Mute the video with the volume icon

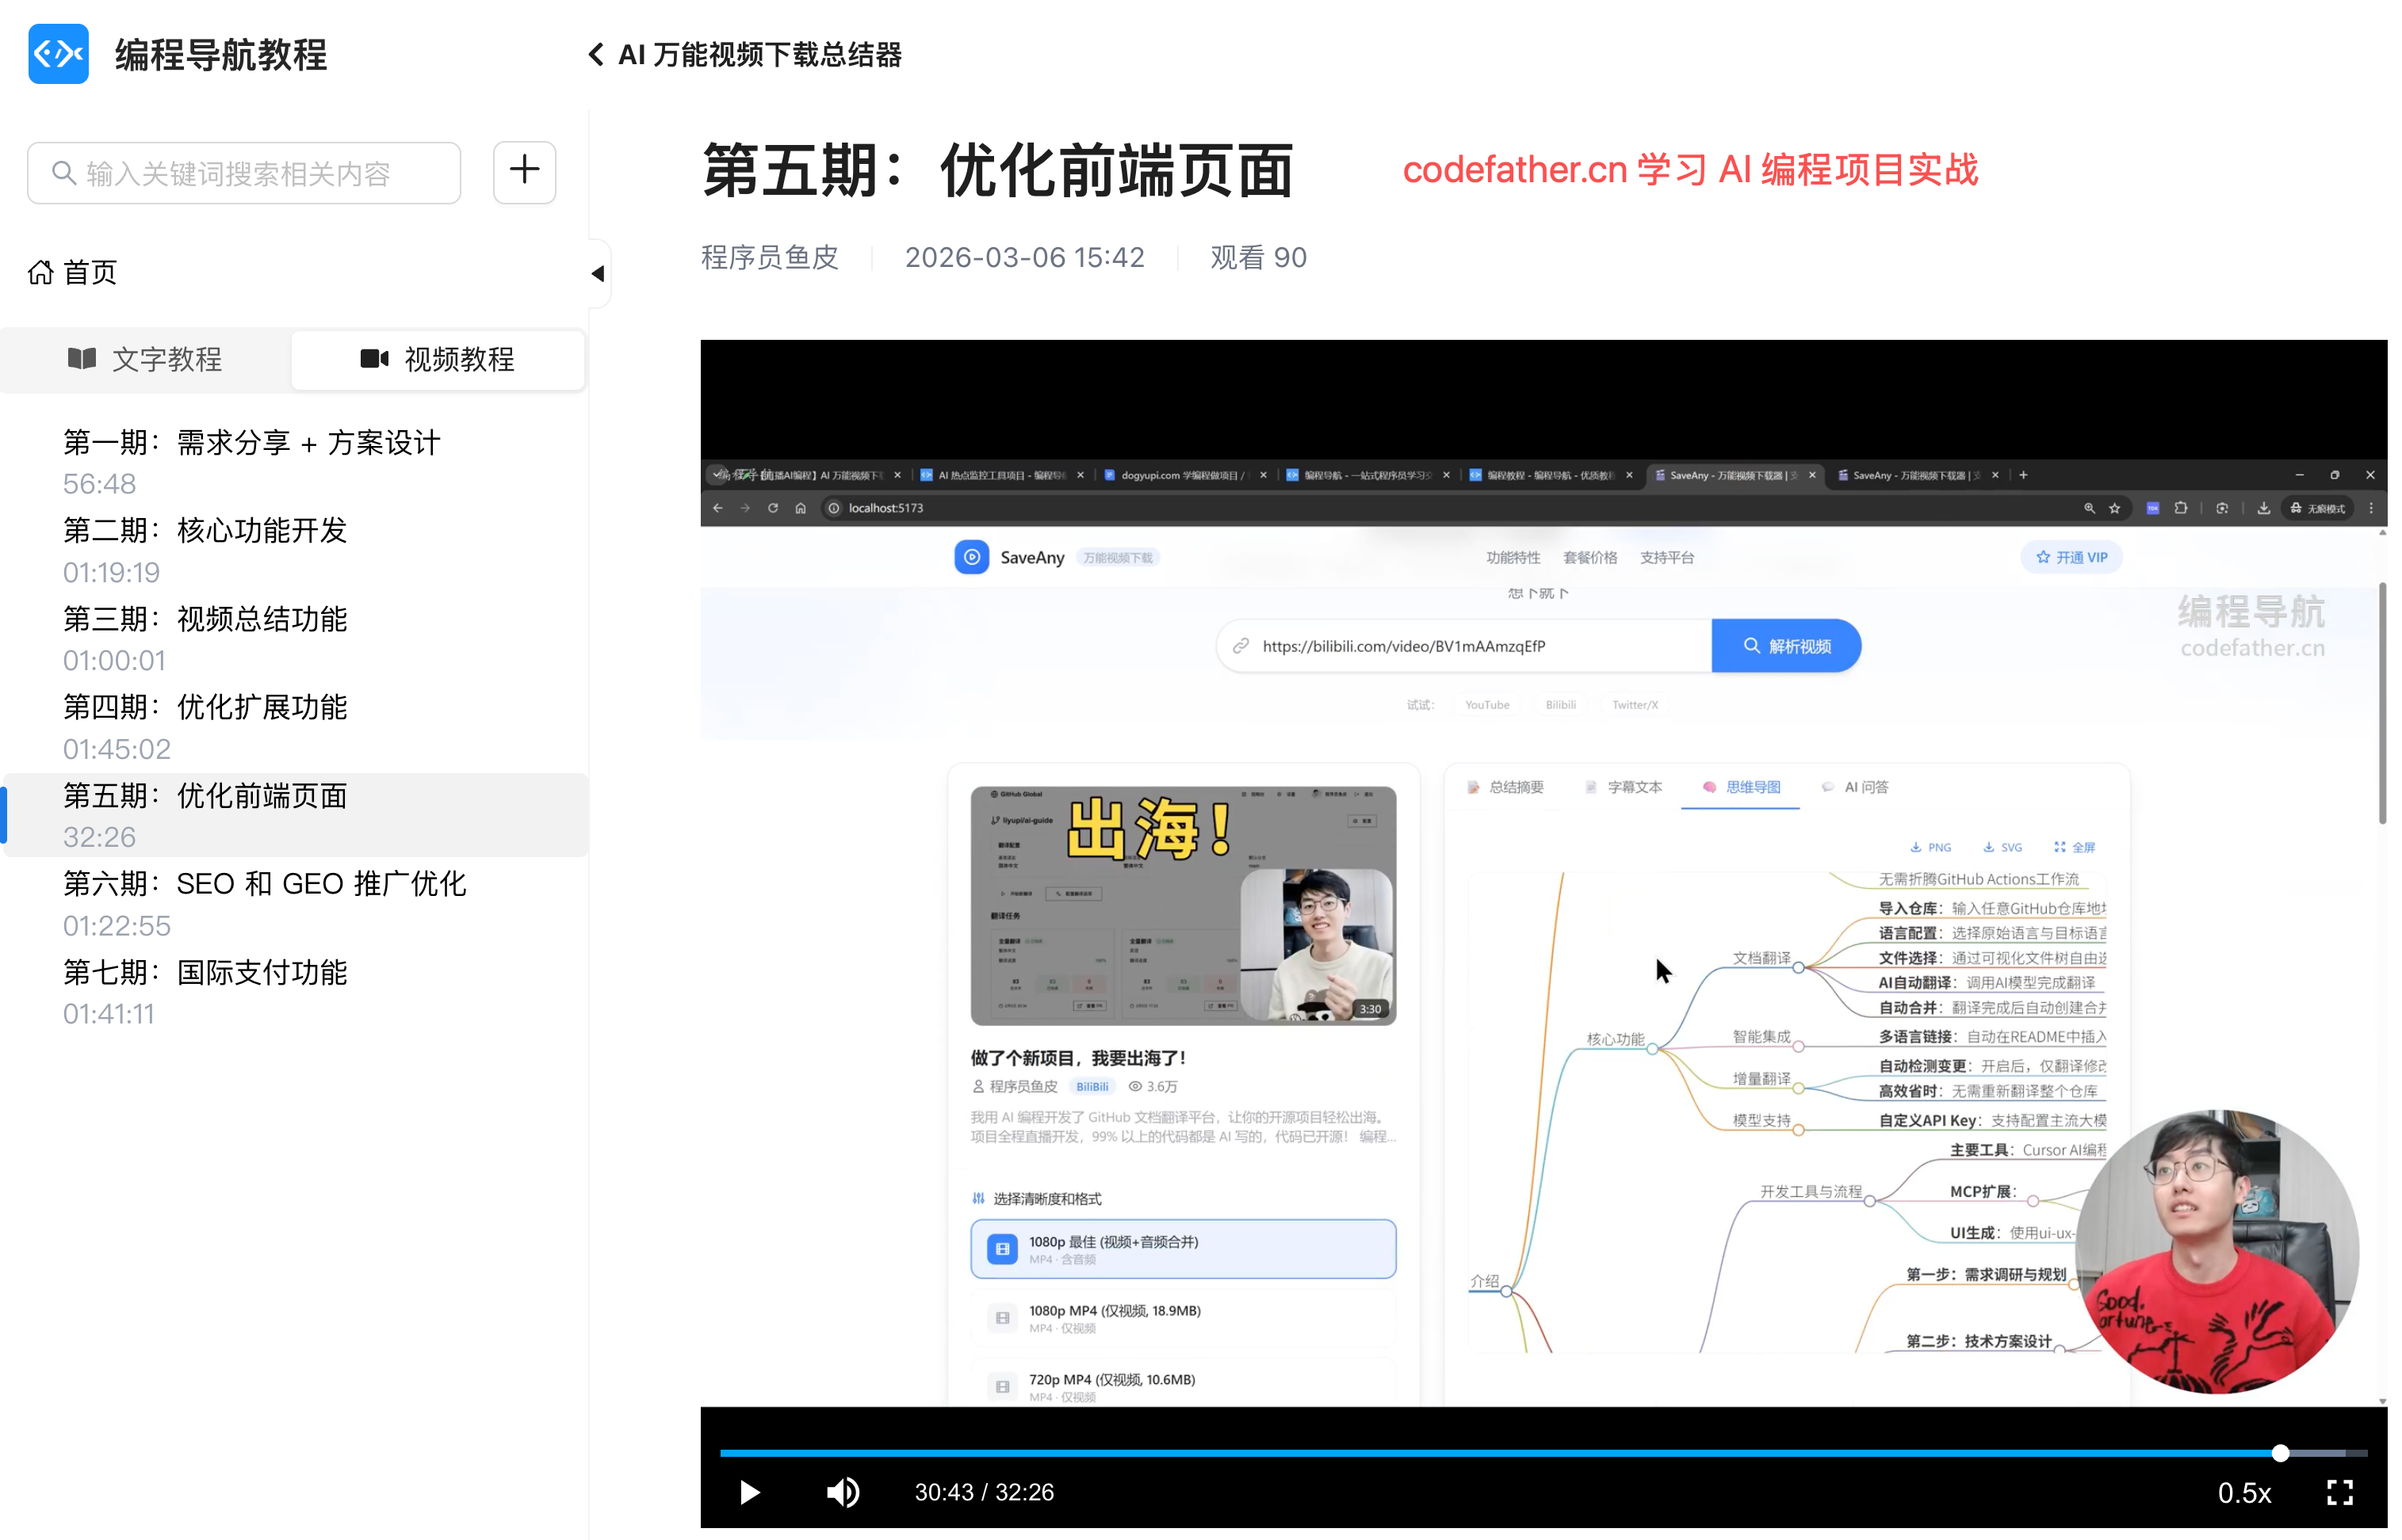click(843, 1492)
